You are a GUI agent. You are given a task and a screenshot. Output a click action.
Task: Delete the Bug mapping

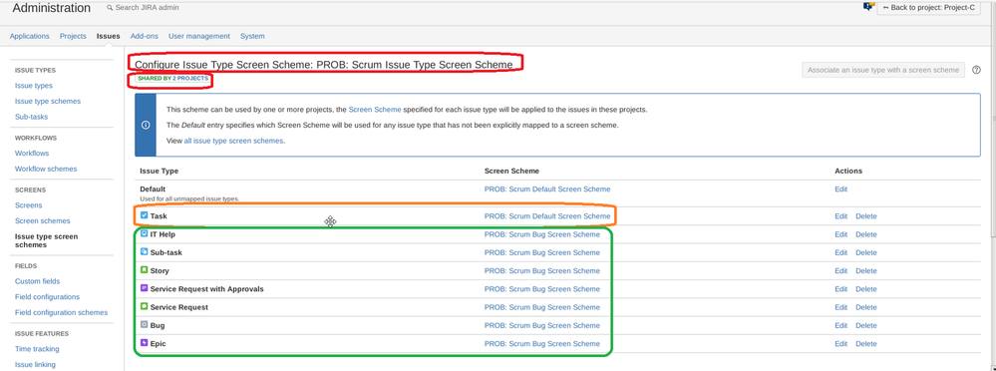click(865, 325)
